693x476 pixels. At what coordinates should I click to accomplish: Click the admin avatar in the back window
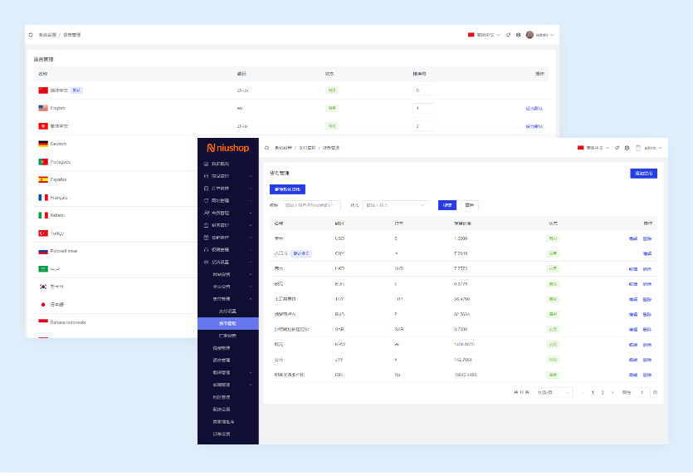pyautogui.click(x=530, y=35)
